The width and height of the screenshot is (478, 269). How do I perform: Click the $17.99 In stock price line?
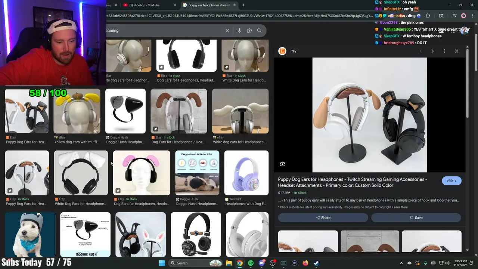click(x=292, y=193)
